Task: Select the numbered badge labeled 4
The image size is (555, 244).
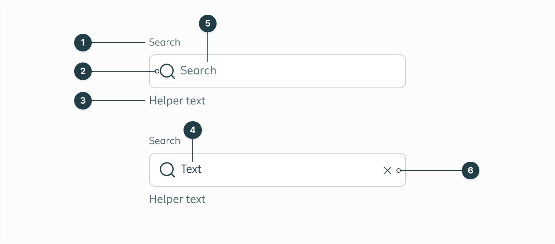Action: [193, 130]
